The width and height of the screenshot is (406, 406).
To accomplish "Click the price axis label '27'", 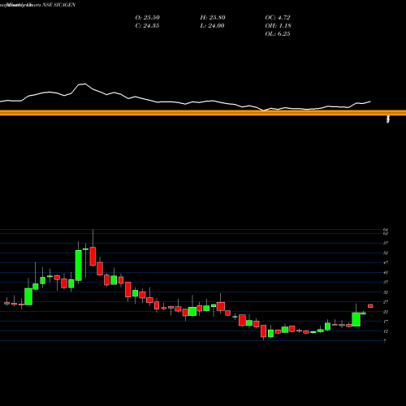I will [386, 302].
